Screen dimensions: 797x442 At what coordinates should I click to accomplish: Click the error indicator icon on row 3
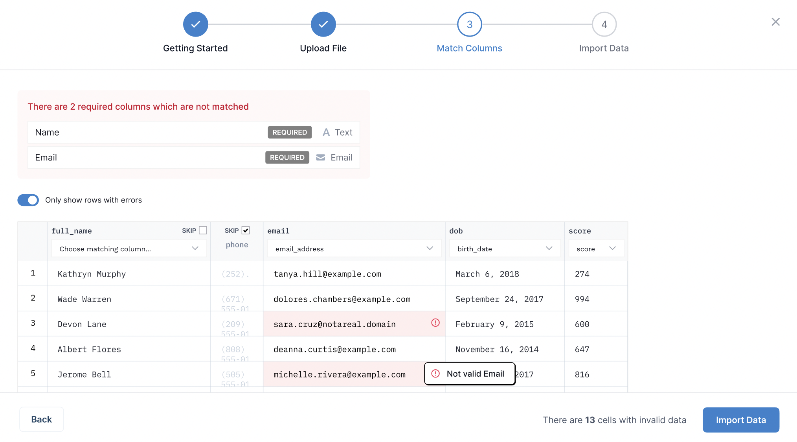point(435,322)
